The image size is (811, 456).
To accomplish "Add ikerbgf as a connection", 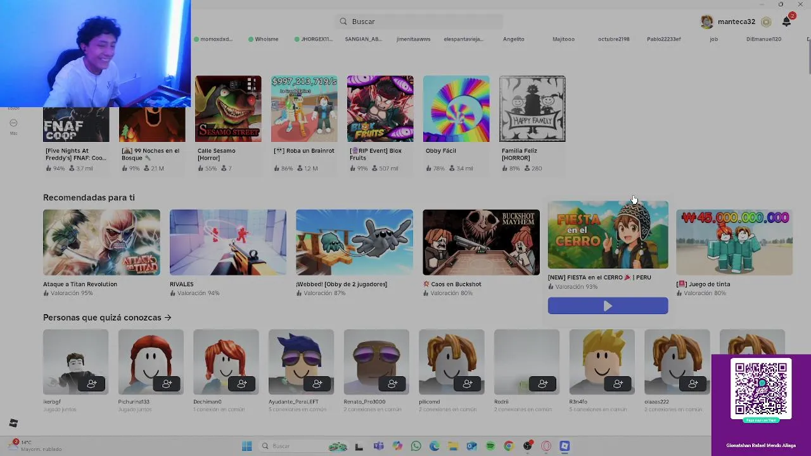I will (92, 384).
